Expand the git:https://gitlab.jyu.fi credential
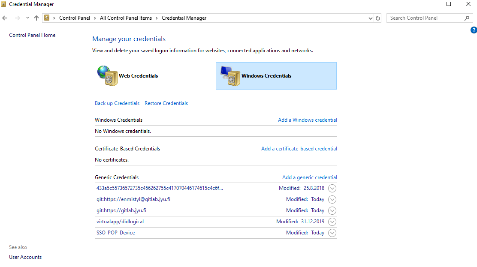The height and width of the screenshot is (267, 477). click(x=332, y=210)
